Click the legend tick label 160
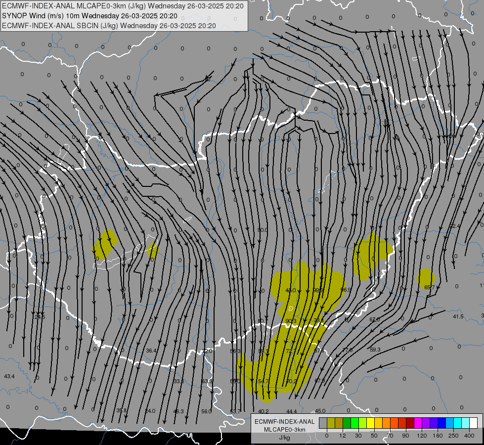This screenshot has height=445, width=484. click(x=438, y=436)
